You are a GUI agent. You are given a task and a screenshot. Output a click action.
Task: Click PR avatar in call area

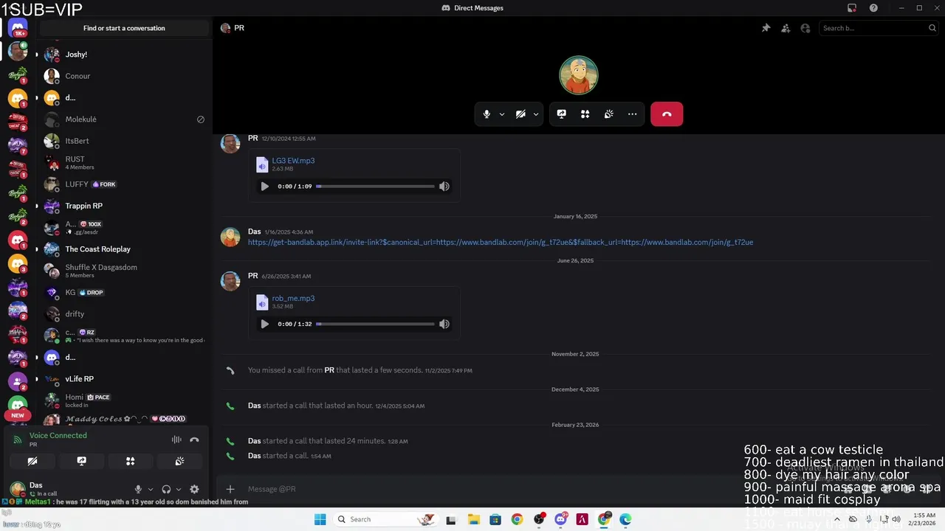coord(579,75)
